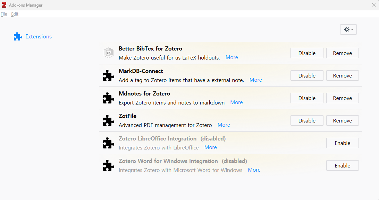Click 'Export Zotero items and notes to markdown'
This screenshot has width=379, height=200.
171,103
